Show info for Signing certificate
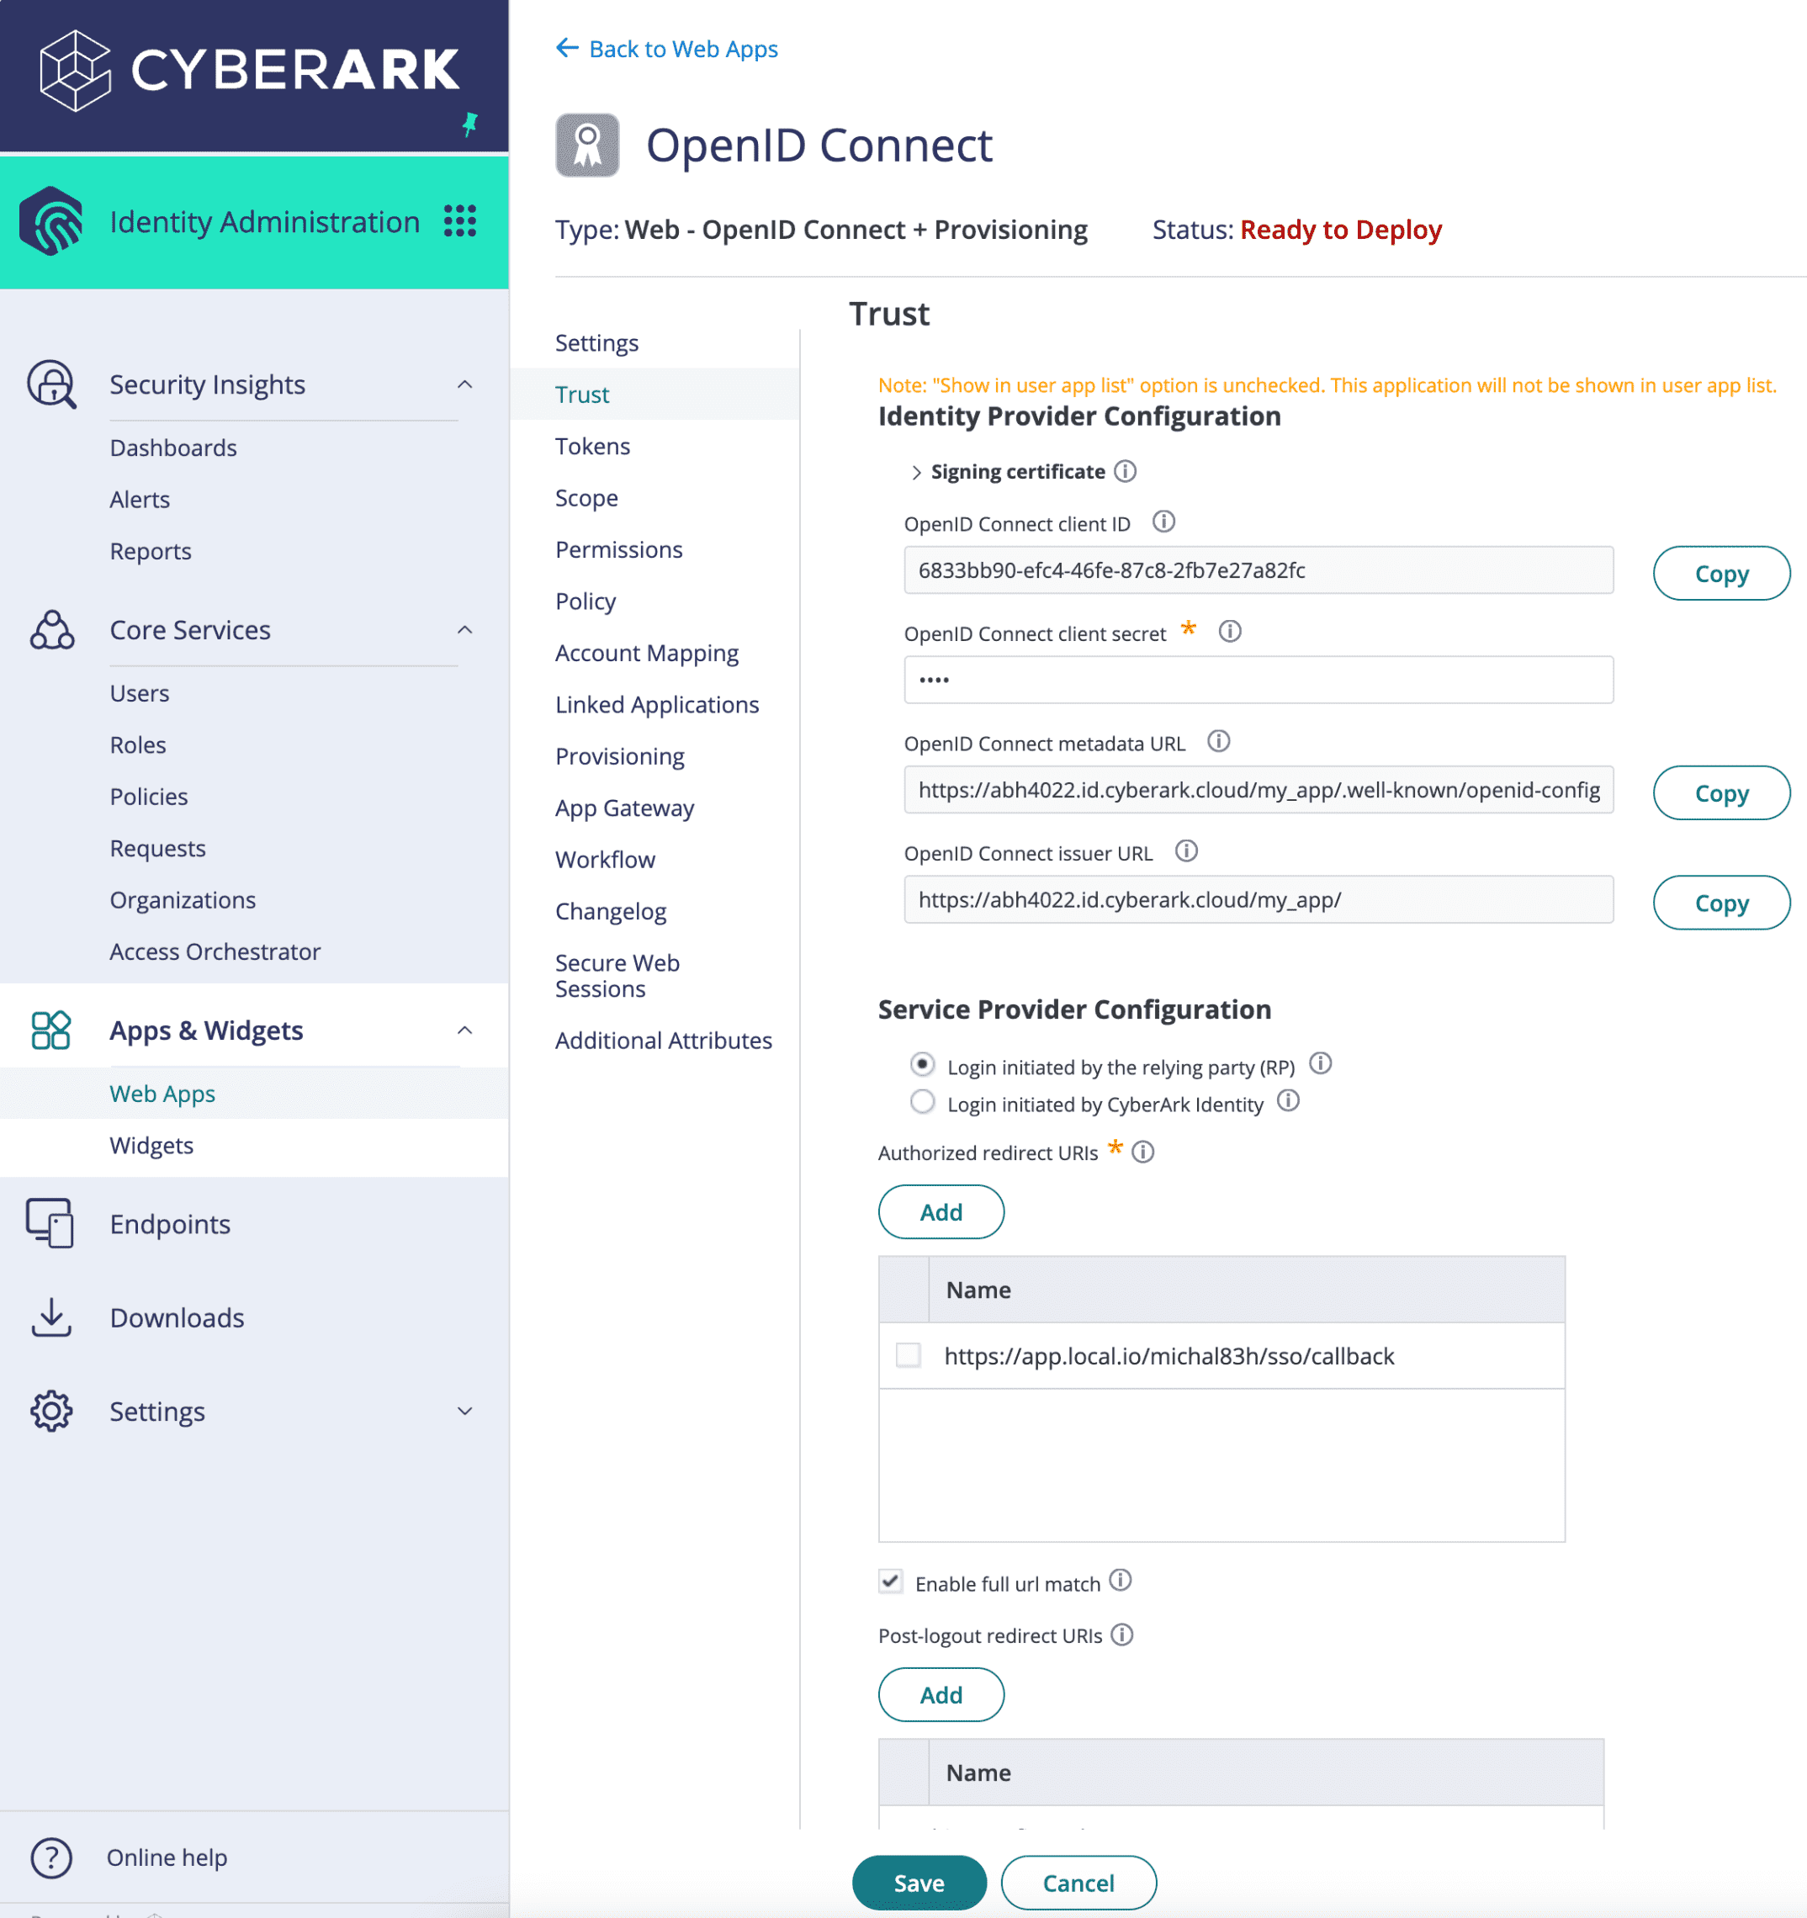 click(1125, 471)
